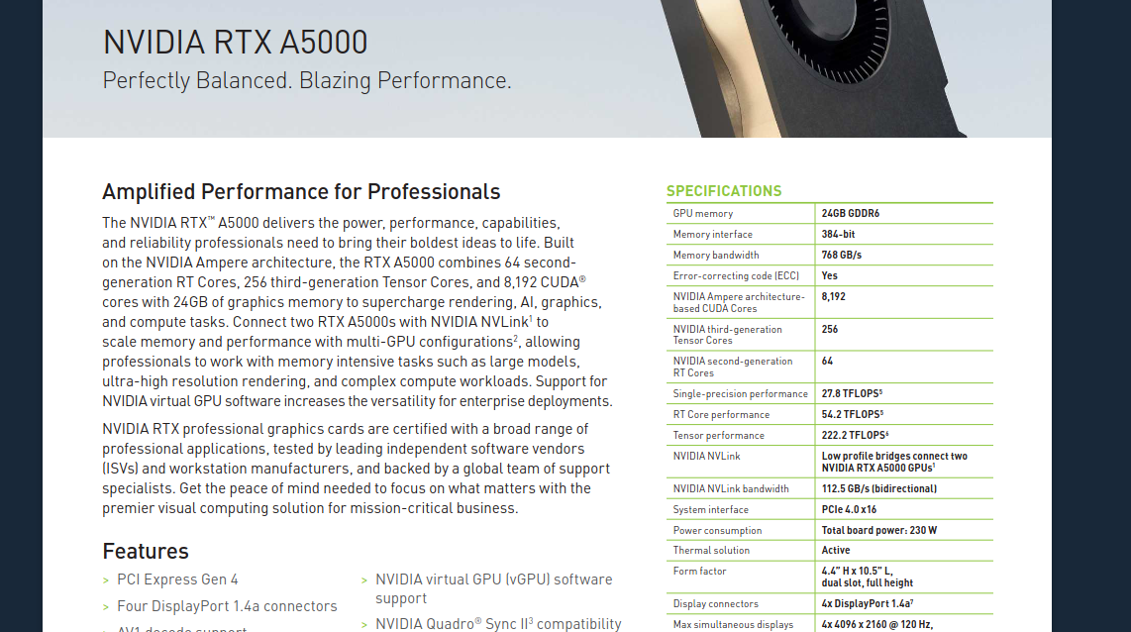
Task: Click 'NVIDIA third-generation Tensor Cores' label
Action: (727, 335)
